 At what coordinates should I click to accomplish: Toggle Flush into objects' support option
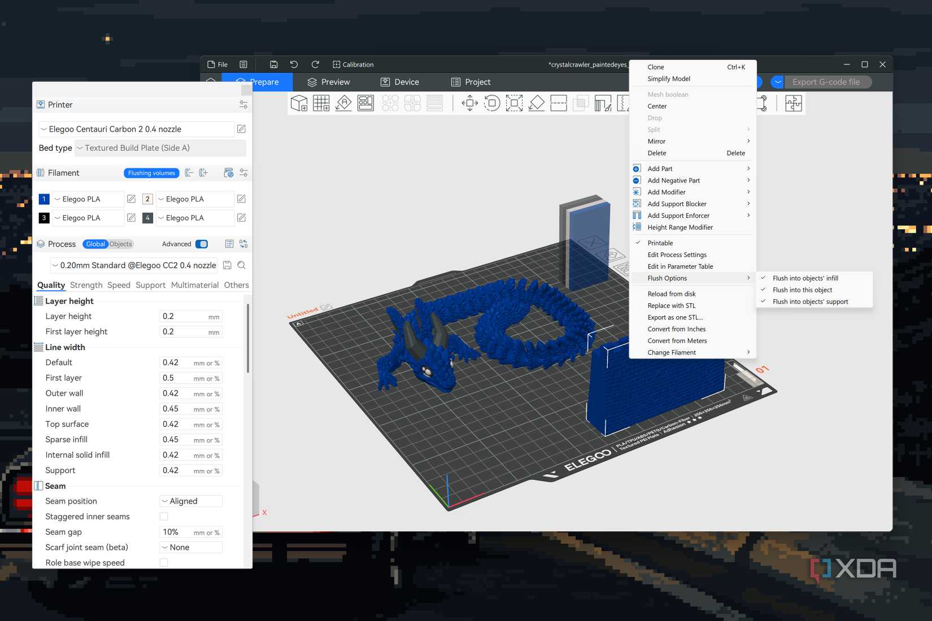click(814, 301)
